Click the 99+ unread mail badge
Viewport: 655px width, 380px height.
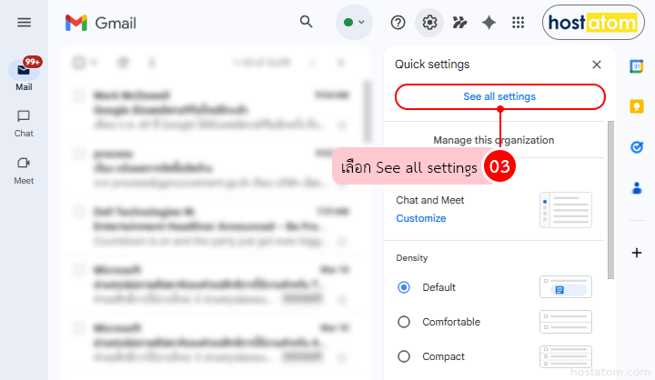point(32,62)
